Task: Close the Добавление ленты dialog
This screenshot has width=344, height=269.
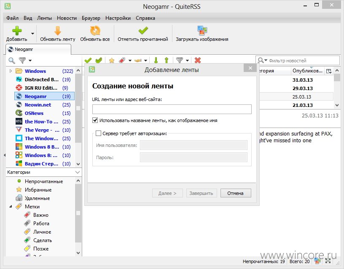Action: (250, 68)
